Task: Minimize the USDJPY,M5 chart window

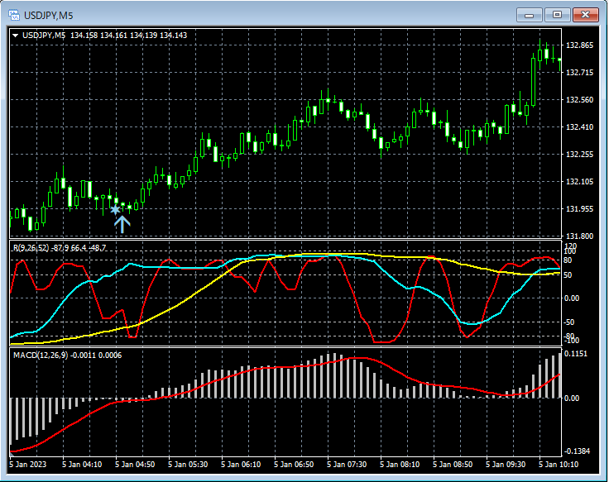Action: click(x=530, y=15)
